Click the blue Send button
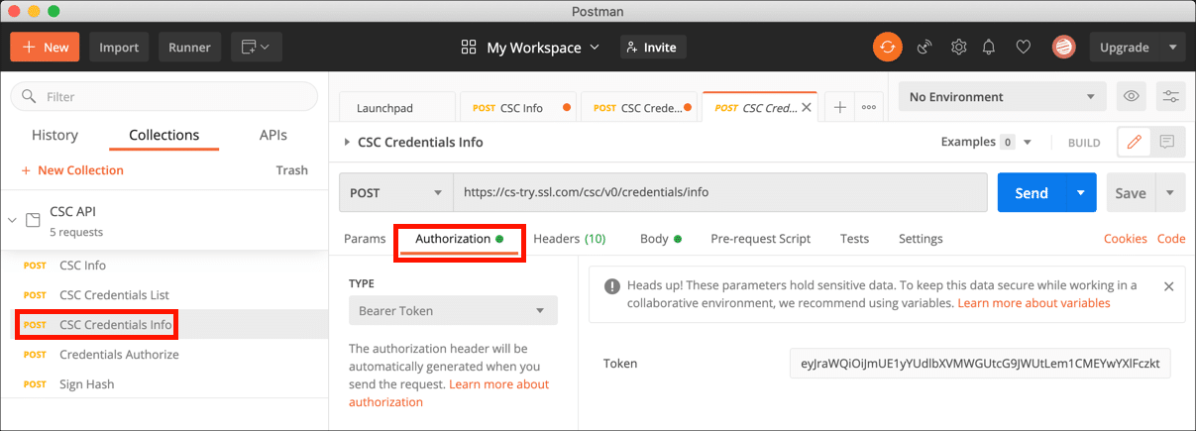Screen dimensions: 1196x431 pos(1031,193)
